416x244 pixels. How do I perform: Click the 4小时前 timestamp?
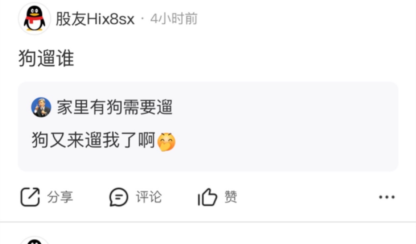click(x=174, y=19)
